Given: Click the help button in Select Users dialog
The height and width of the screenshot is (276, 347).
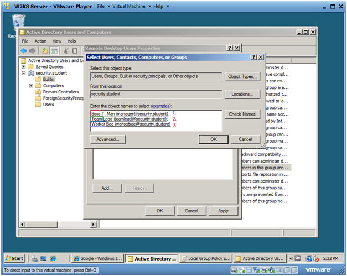Looking at the screenshot, I should (x=253, y=58).
